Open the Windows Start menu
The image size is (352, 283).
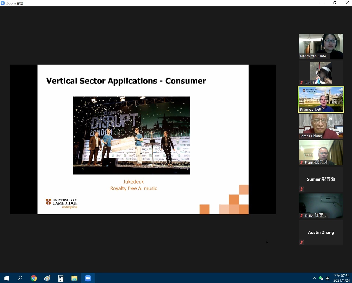[x=7, y=278]
